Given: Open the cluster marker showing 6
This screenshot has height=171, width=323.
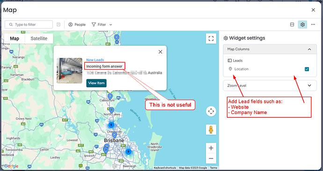Looking at the screenshot, I should [111, 125].
